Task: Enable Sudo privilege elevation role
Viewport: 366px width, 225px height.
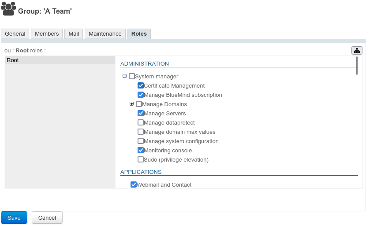Action: [141, 159]
